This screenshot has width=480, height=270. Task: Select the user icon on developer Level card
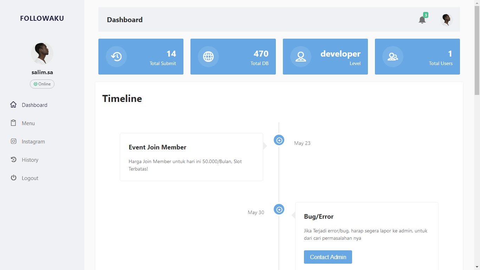(x=301, y=56)
